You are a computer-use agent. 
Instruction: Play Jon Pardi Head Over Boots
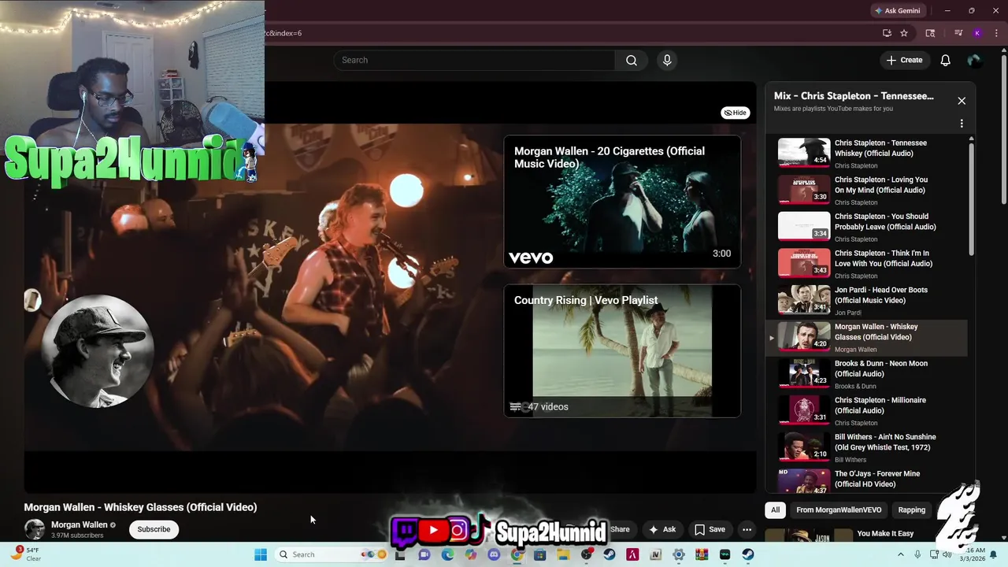coord(866,301)
